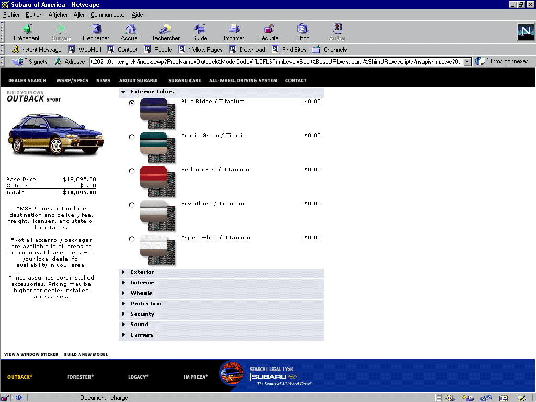Click the Netscape N logo icon
This screenshot has height=402, width=536.
(x=526, y=32)
